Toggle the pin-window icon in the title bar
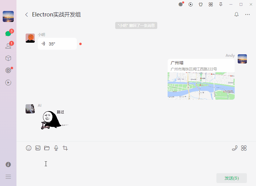Viewport: 256px width, 186px height. coord(221,4)
